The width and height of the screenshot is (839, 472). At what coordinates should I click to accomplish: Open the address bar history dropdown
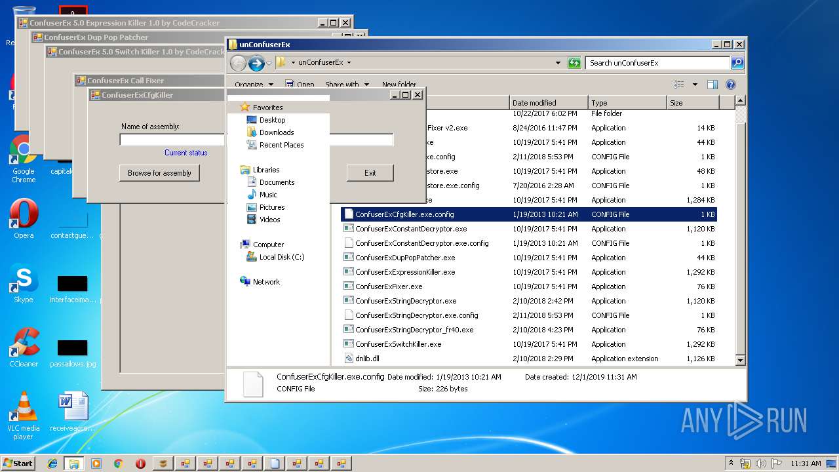[558, 63]
